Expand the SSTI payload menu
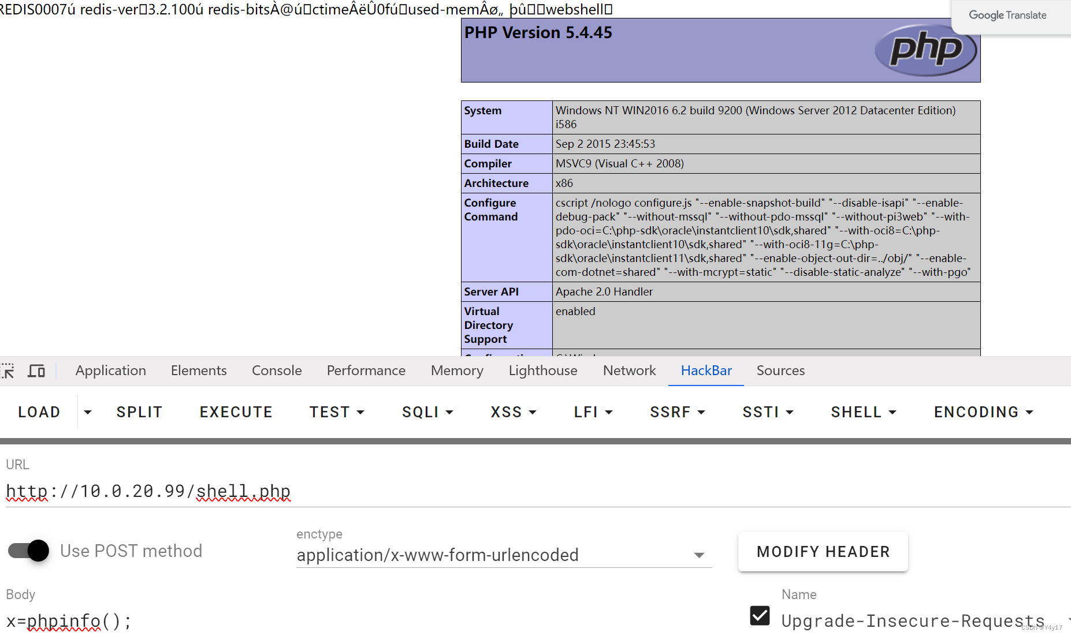 [768, 412]
